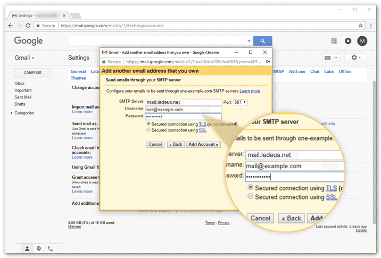381x258 pixels.
Task: Open the Port 587 dropdown
Action: pyautogui.click(x=241, y=102)
